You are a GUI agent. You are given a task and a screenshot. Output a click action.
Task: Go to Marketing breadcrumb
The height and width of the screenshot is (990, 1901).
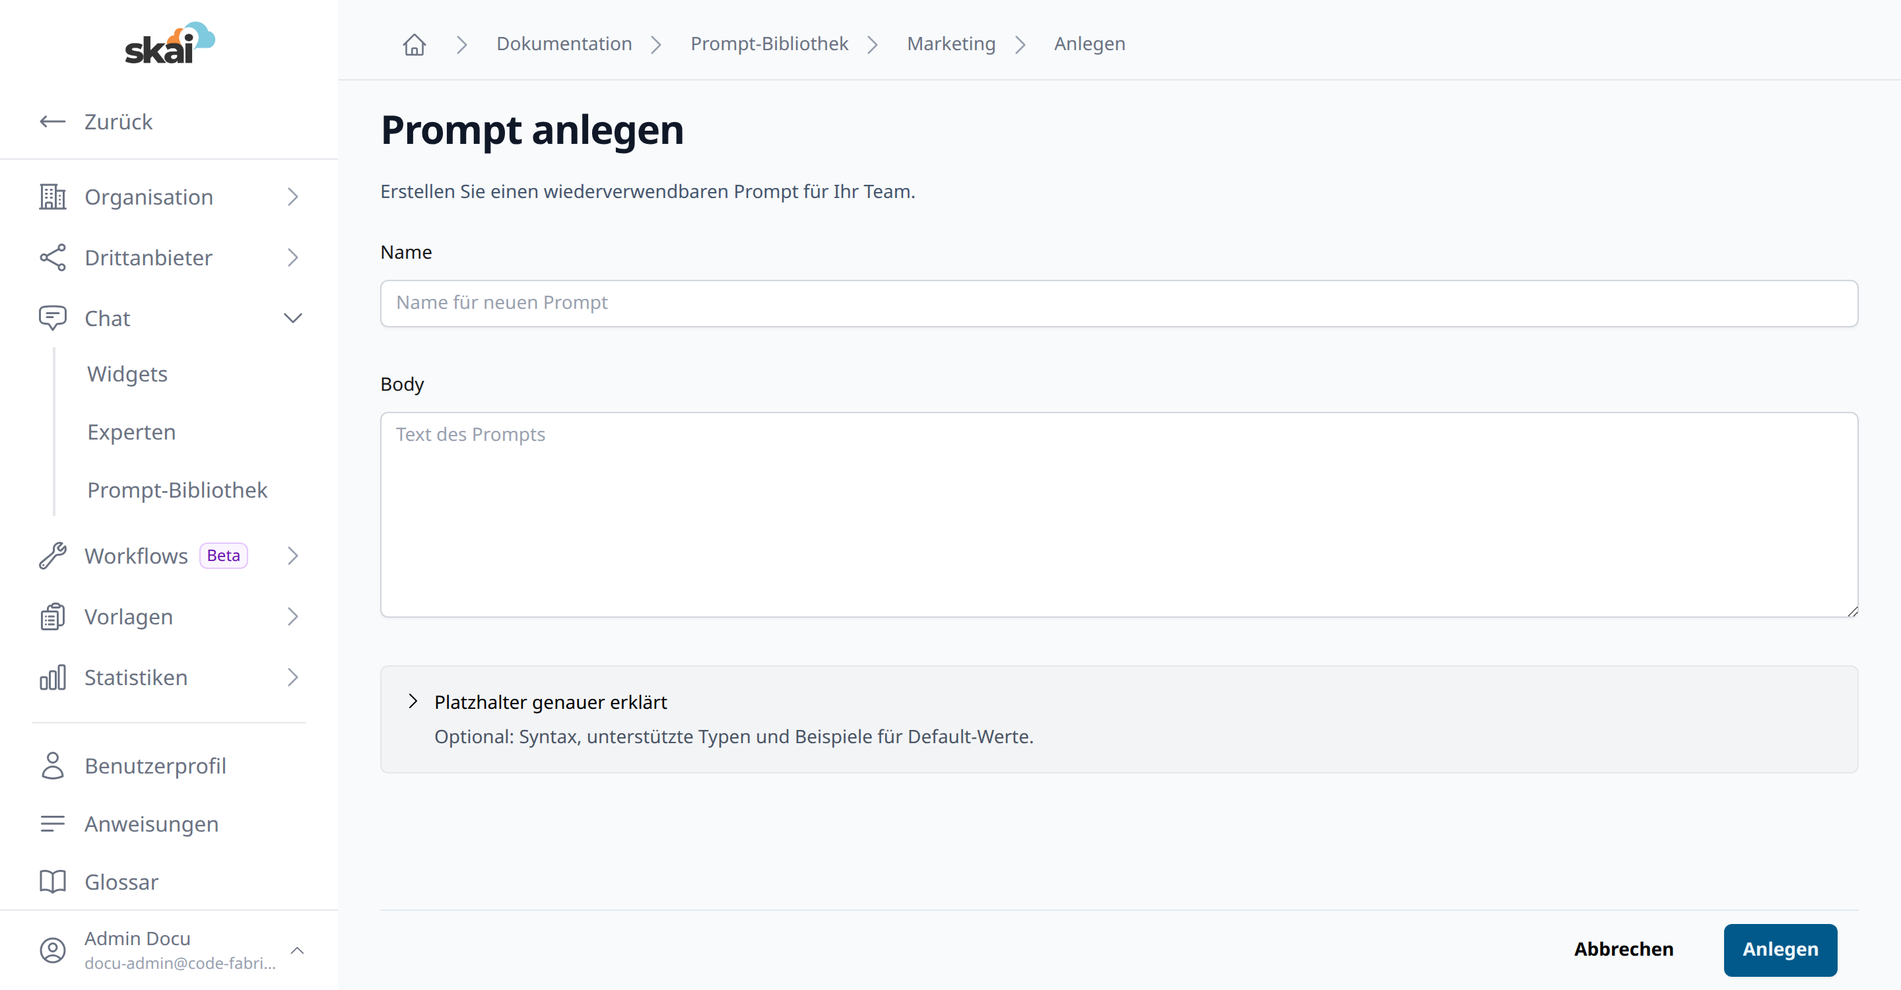click(951, 44)
